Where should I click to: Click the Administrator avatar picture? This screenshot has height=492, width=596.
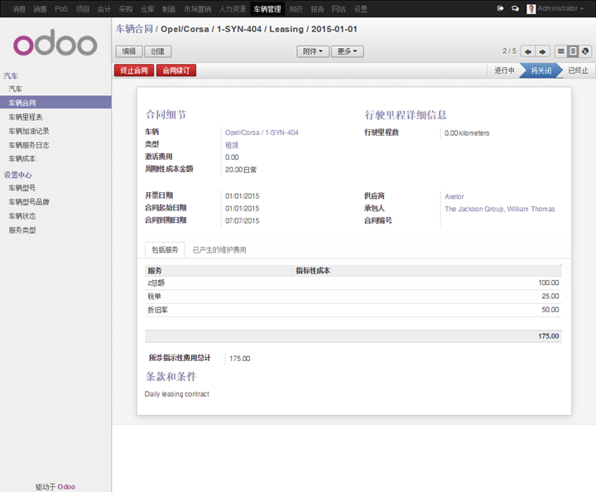[531, 9]
